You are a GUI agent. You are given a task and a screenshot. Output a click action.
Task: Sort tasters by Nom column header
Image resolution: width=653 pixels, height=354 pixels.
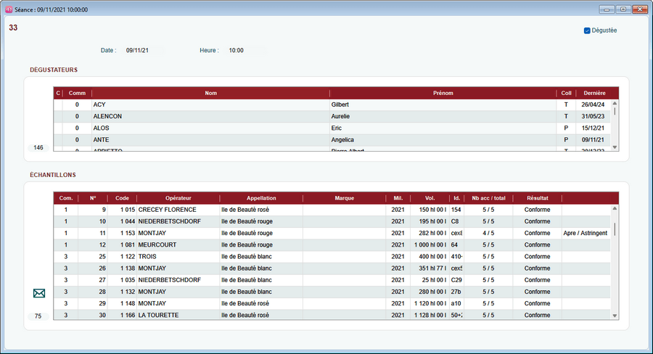210,93
